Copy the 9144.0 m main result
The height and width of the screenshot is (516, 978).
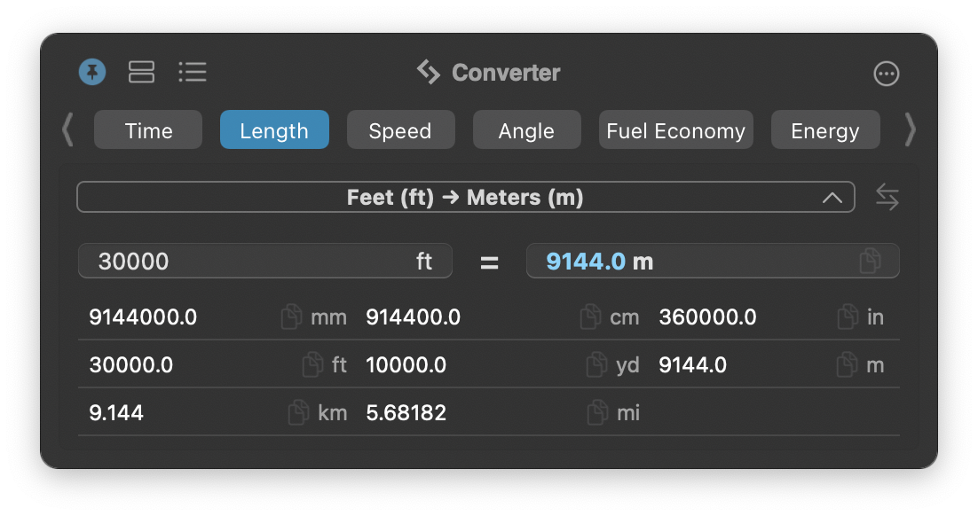point(870,261)
